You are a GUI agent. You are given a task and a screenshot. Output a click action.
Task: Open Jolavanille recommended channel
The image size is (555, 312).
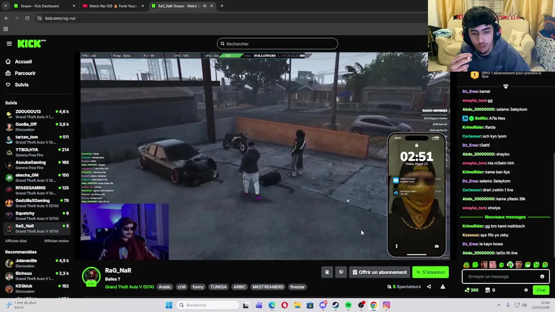[37, 263]
